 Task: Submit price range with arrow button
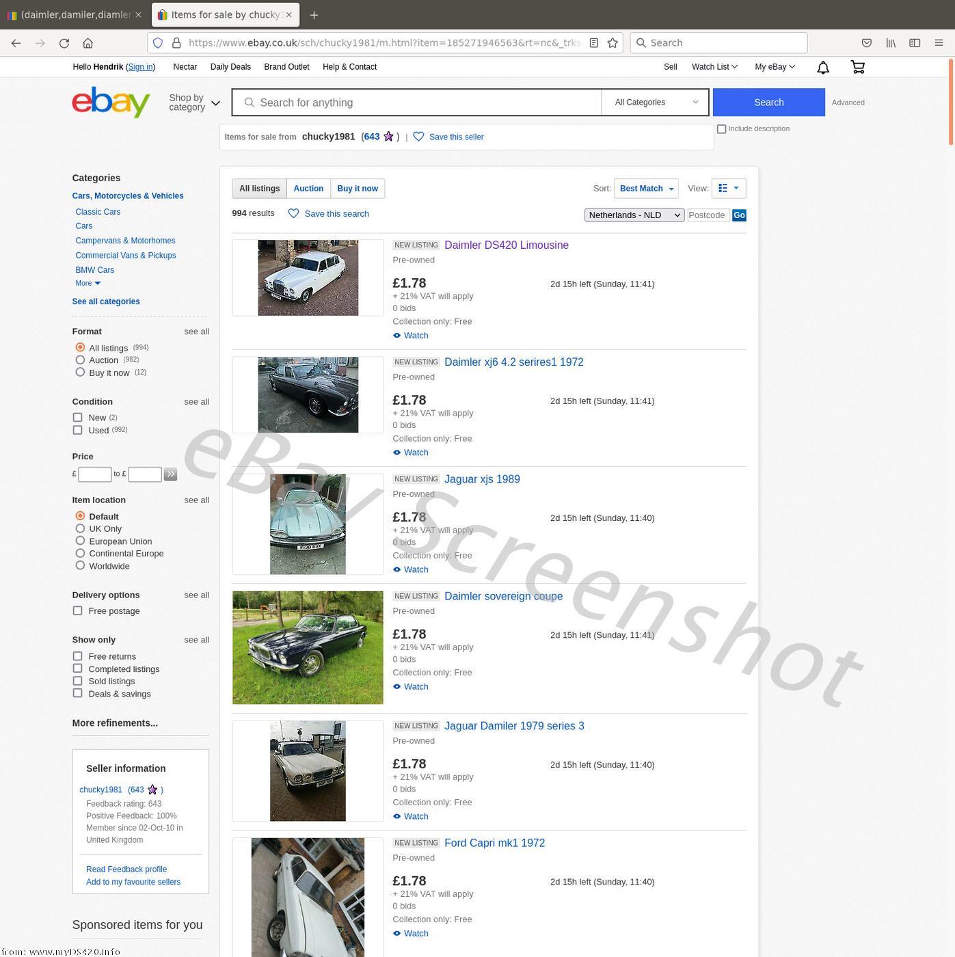click(x=170, y=474)
